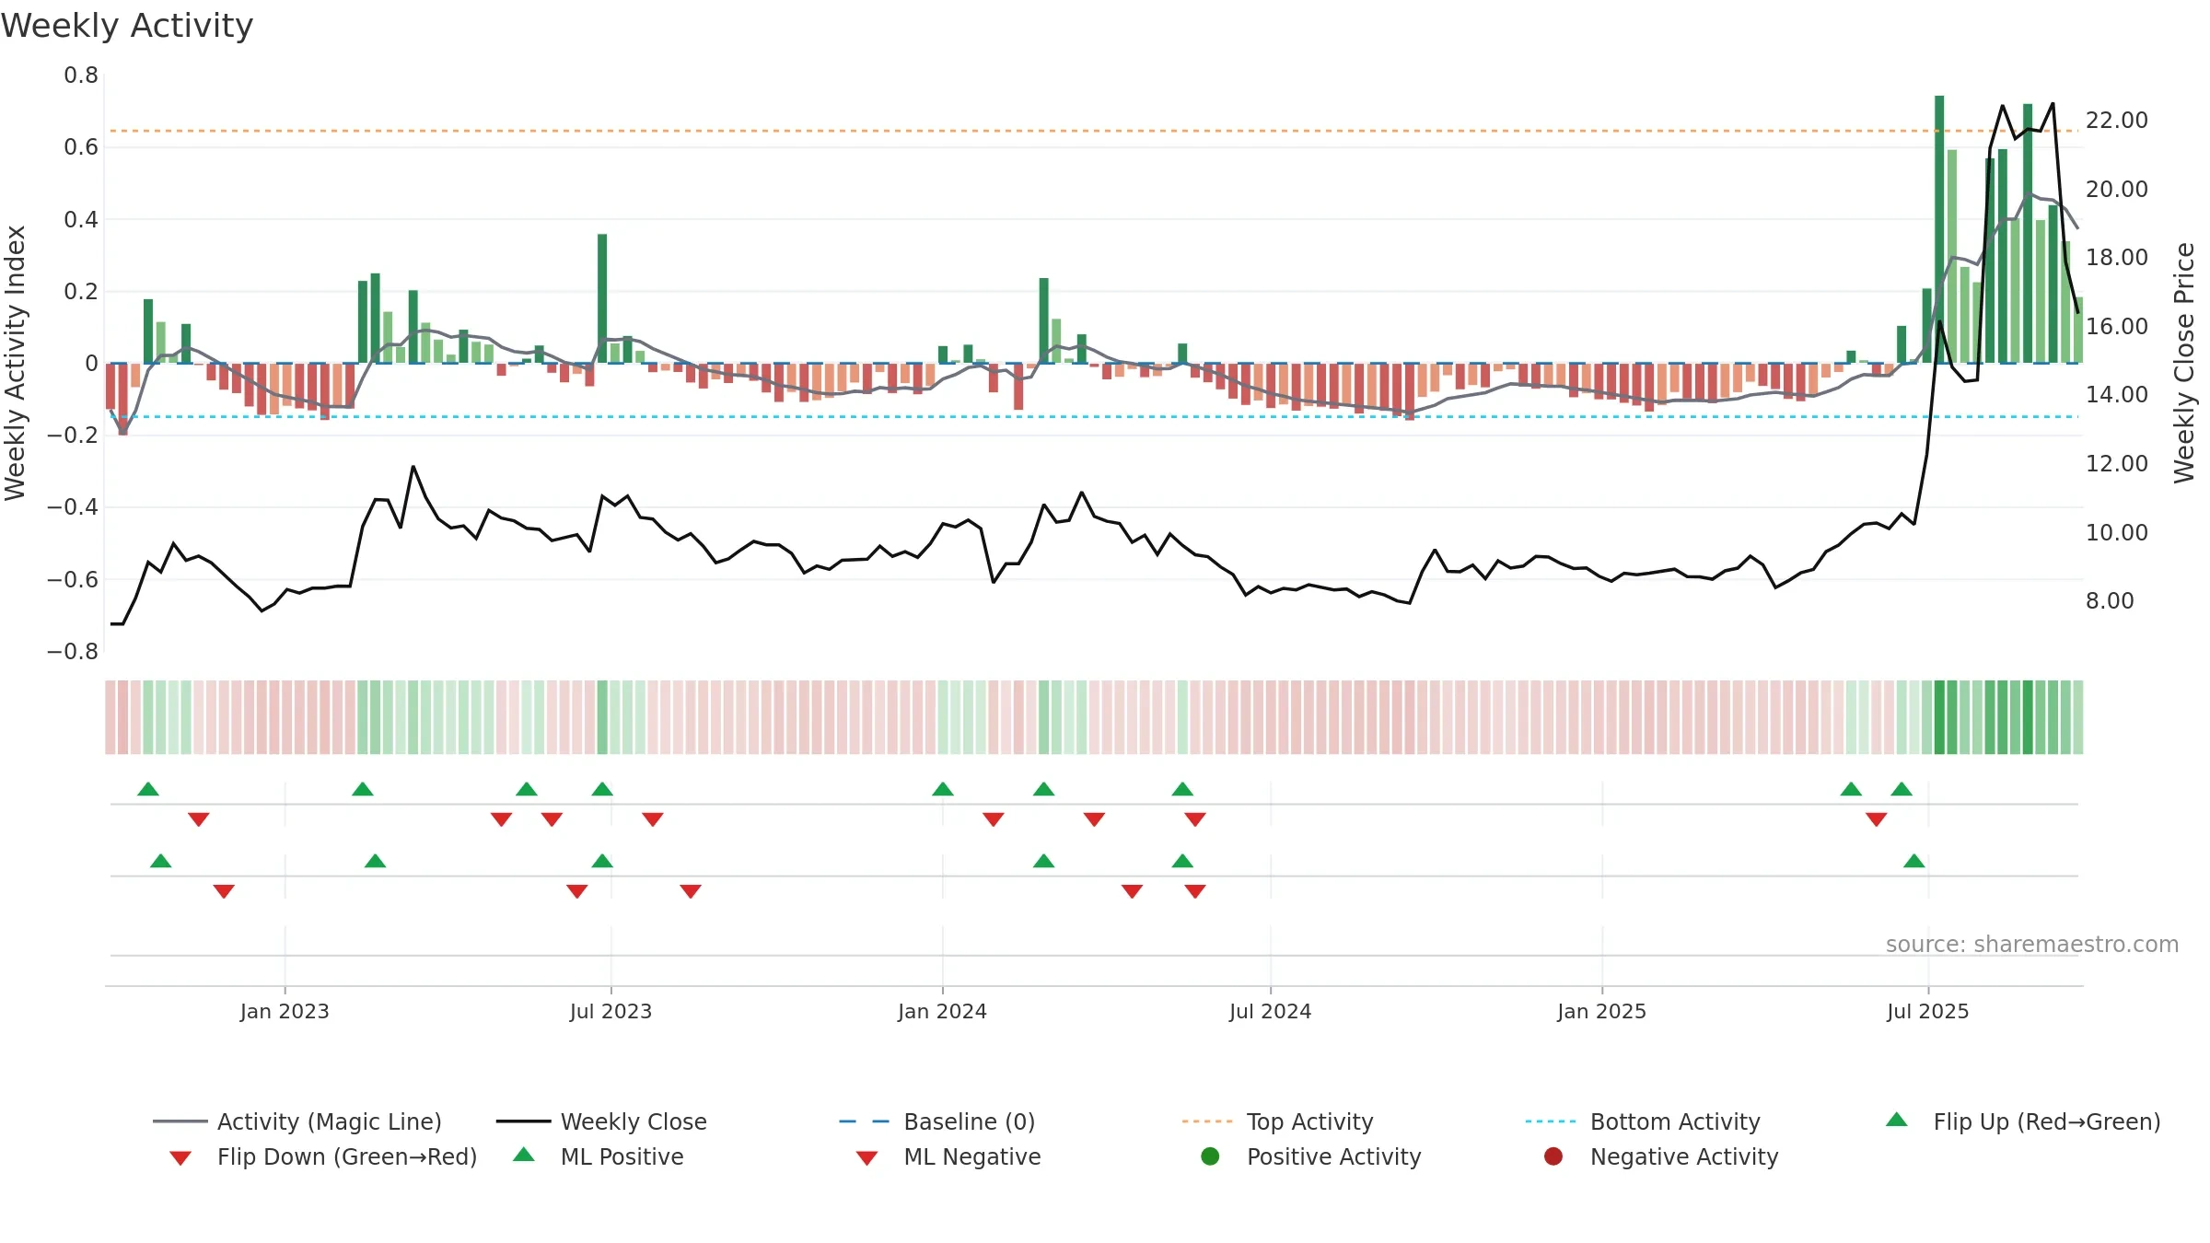The width and height of the screenshot is (2210, 1243).
Task: Click the green triangle icon beside ML Positive
Action: (x=524, y=1155)
